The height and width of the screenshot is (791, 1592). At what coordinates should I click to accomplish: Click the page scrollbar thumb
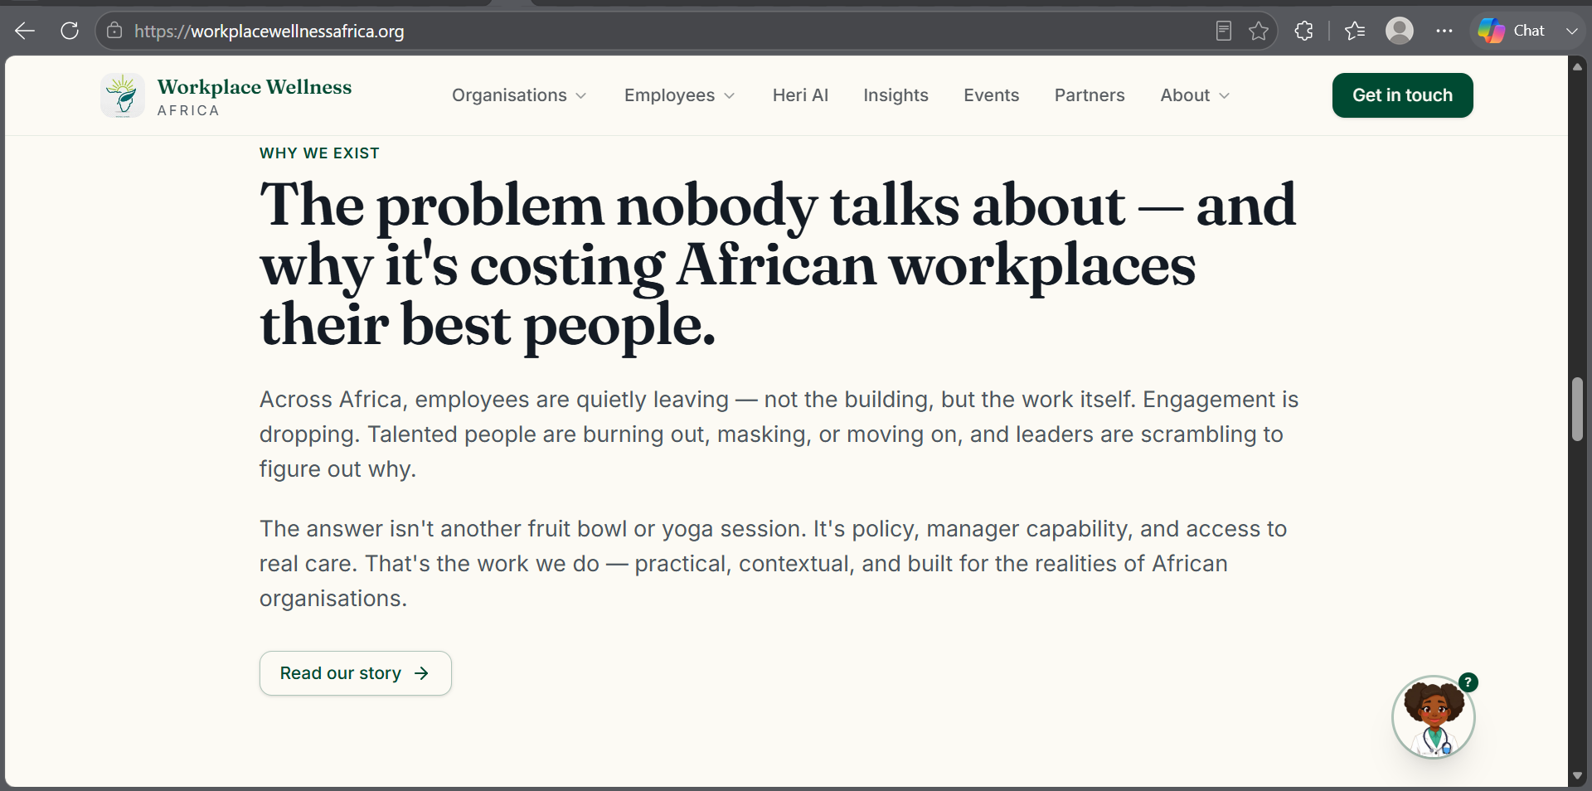point(1578,410)
